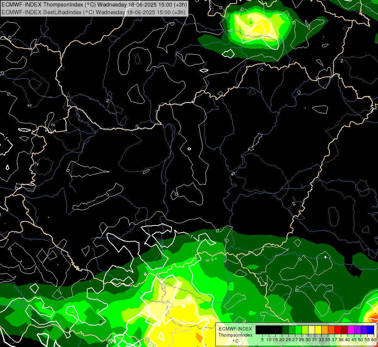The width and height of the screenshot is (378, 347).
Task: Select the medium green 25–27 legend swatch
Action: [292, 330]
